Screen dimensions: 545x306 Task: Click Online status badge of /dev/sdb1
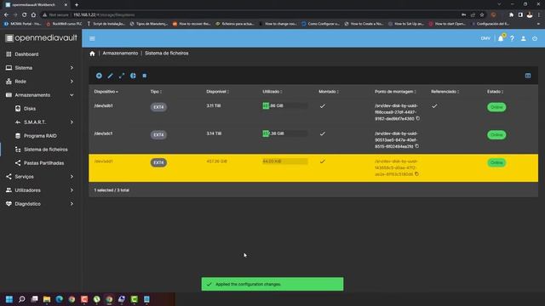[496, 107]
